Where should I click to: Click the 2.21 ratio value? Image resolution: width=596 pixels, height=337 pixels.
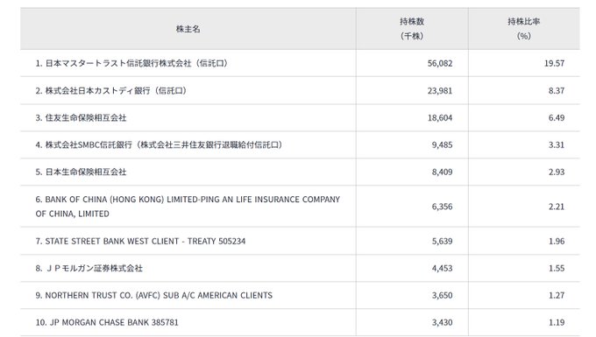coord(557,207)
